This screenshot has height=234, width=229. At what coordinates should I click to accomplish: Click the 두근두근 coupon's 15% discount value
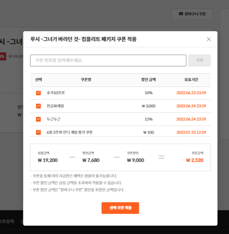pos(149,119)
